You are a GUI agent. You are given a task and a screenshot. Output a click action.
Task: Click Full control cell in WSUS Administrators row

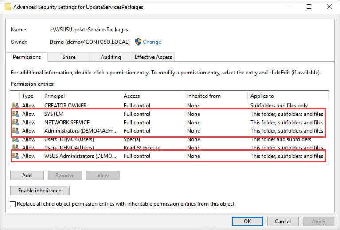click(x=137, y=156)
